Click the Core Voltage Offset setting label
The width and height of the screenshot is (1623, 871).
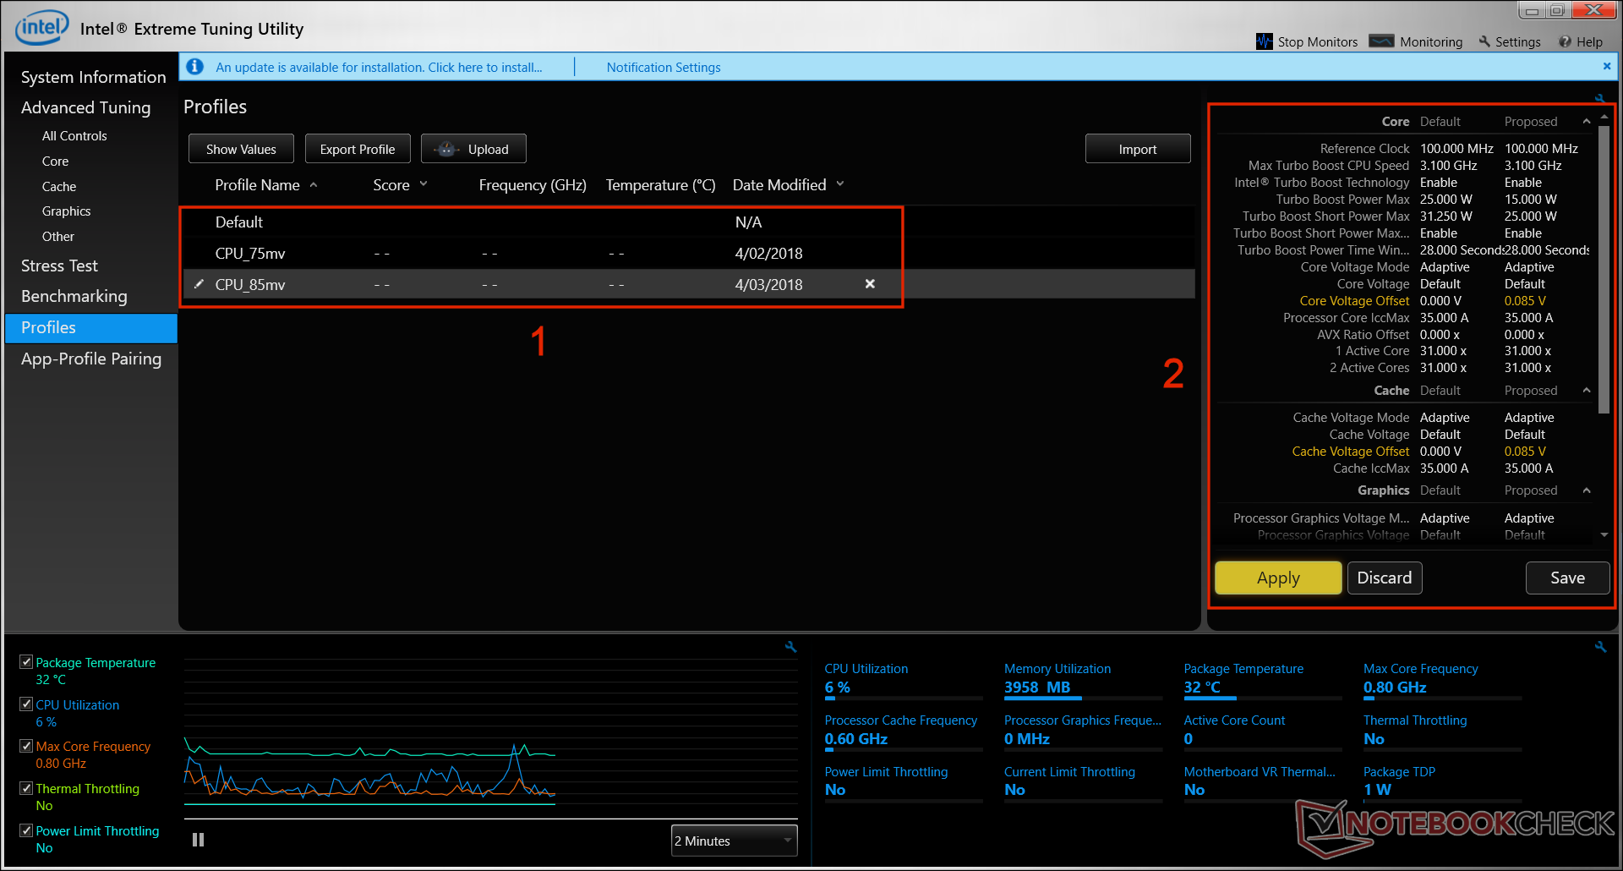click(x=1354, y=301)
